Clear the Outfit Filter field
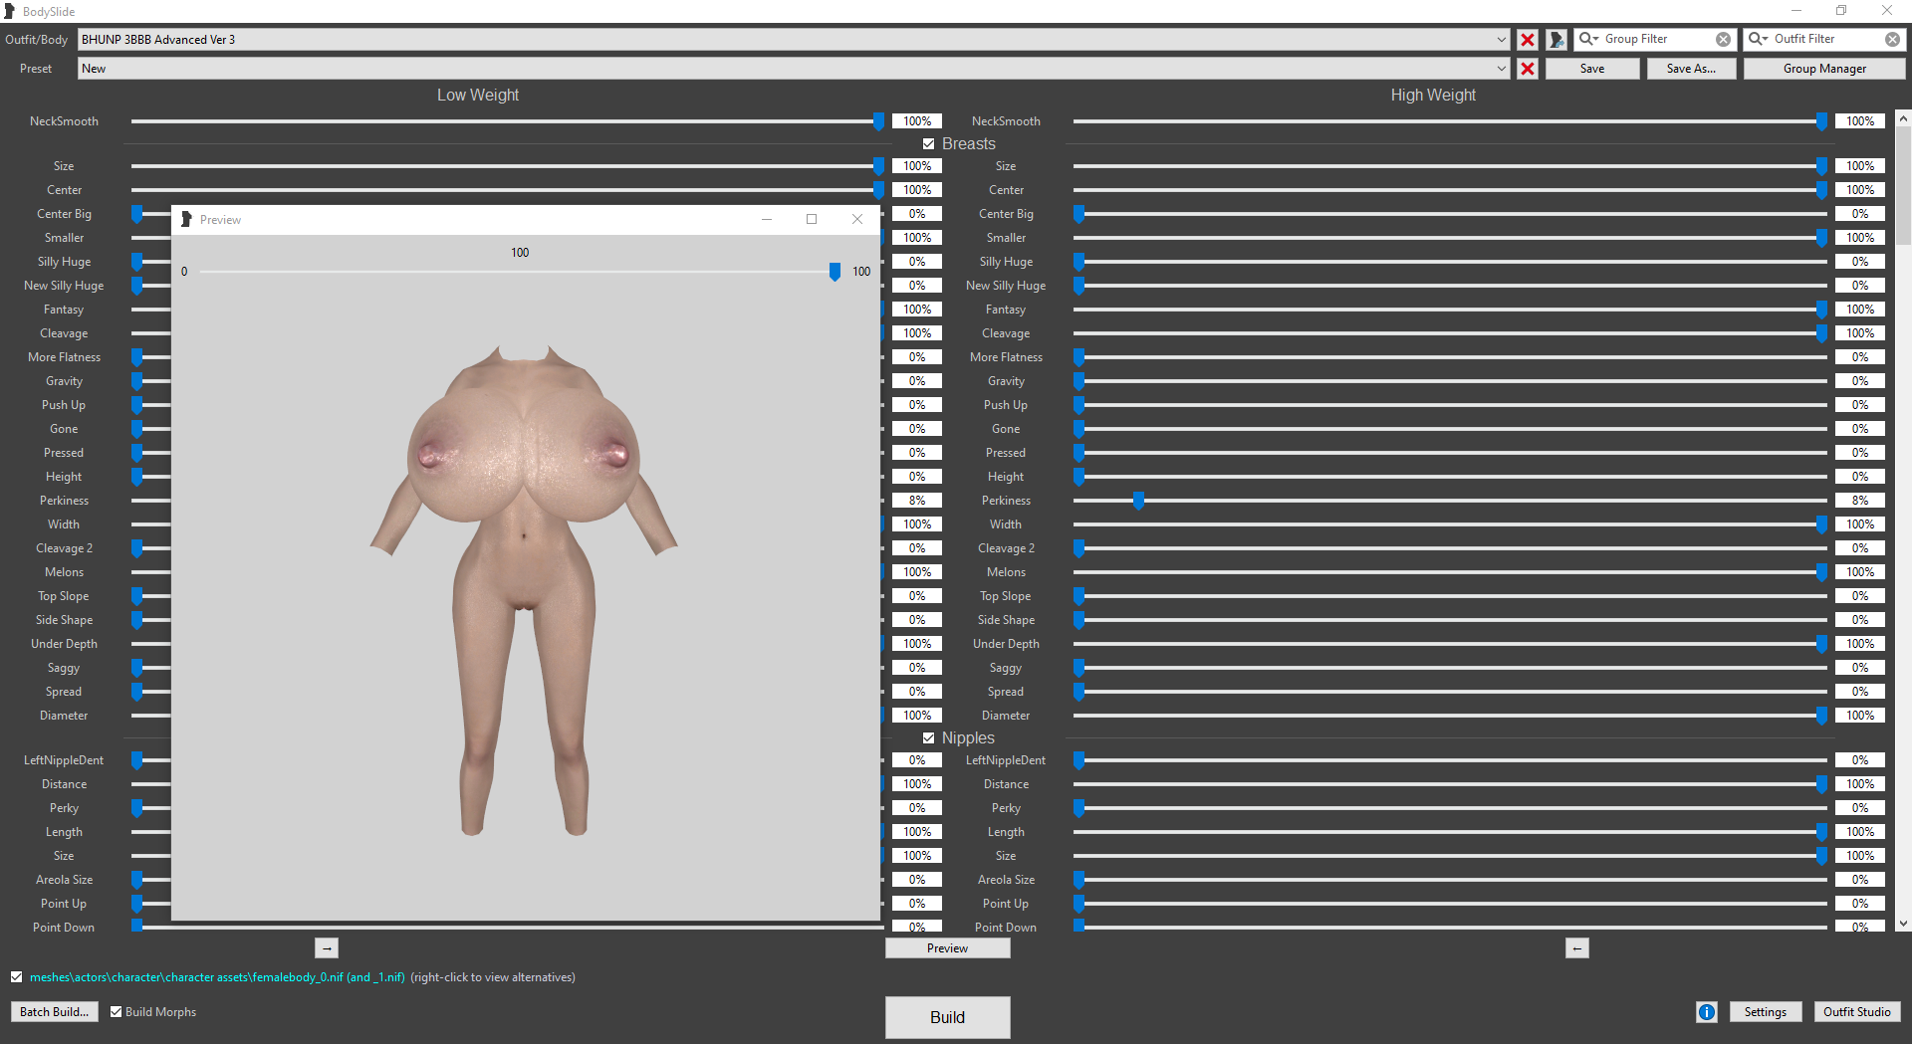The width and height of the screenshot is (1912, 1044). pyautogui.click(x=1892, y=40)
